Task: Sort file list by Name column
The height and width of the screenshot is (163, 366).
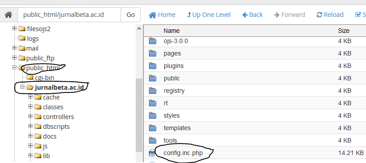Action: [172, 31]
